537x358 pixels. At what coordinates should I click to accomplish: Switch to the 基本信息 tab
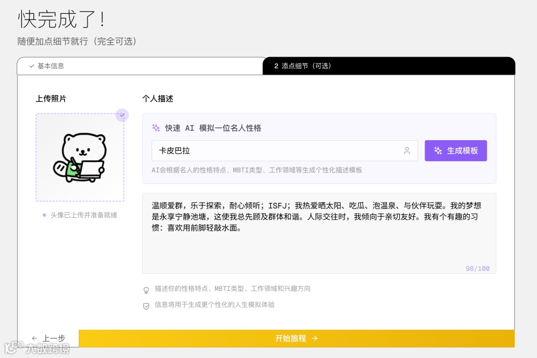pos(140,66)
